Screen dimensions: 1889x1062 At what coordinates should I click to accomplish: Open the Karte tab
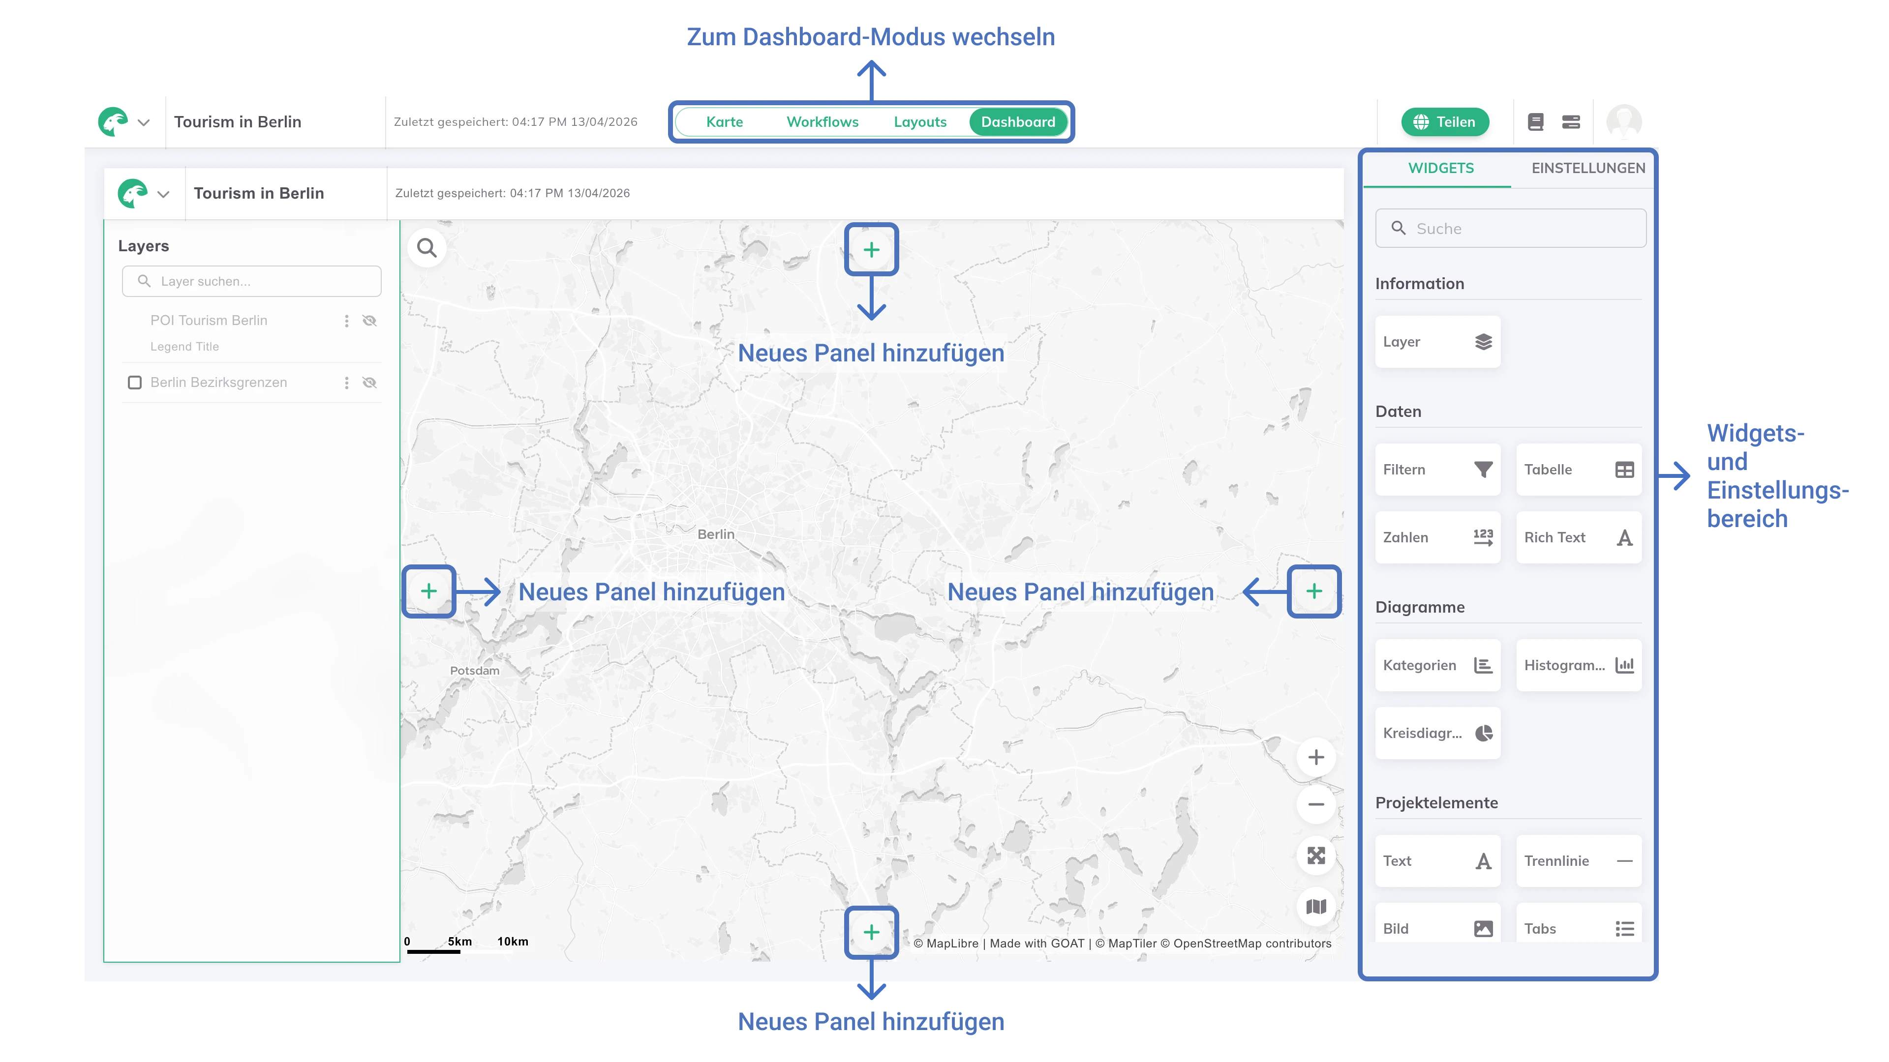(x=724, y=121)
